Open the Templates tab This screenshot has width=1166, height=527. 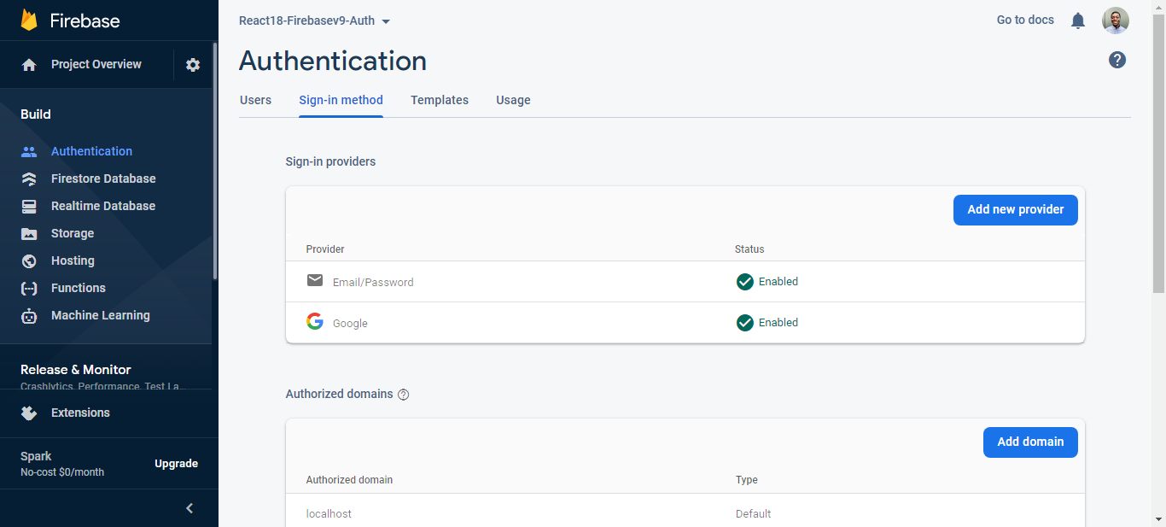click(x=440, y=100)
